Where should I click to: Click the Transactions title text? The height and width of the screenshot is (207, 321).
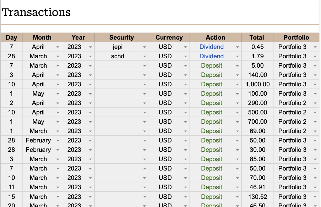tap(36, 12)
